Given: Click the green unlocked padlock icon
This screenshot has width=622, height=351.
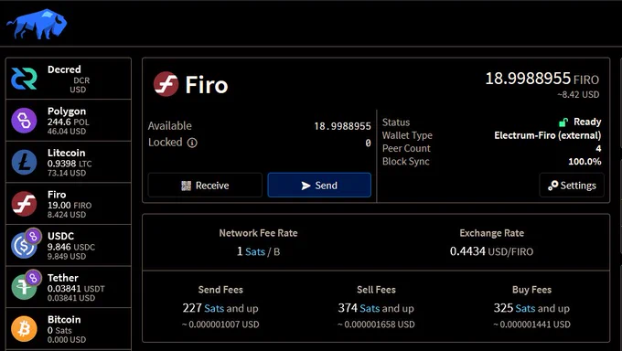Looking at the screenshot, I should tap(563, 122).
